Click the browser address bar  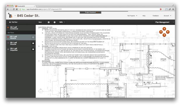pyautogui.click(x=89, y=9)
